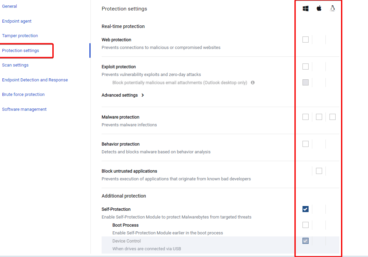Turn on Behavior protection checkbox
This screenshot has height=257, width=368.
306,144
